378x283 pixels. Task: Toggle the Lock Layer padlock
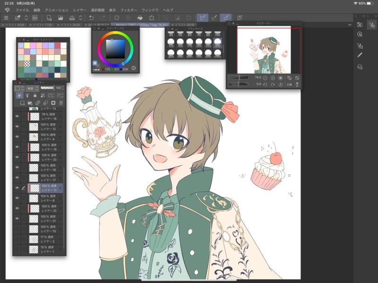(35, 95)
